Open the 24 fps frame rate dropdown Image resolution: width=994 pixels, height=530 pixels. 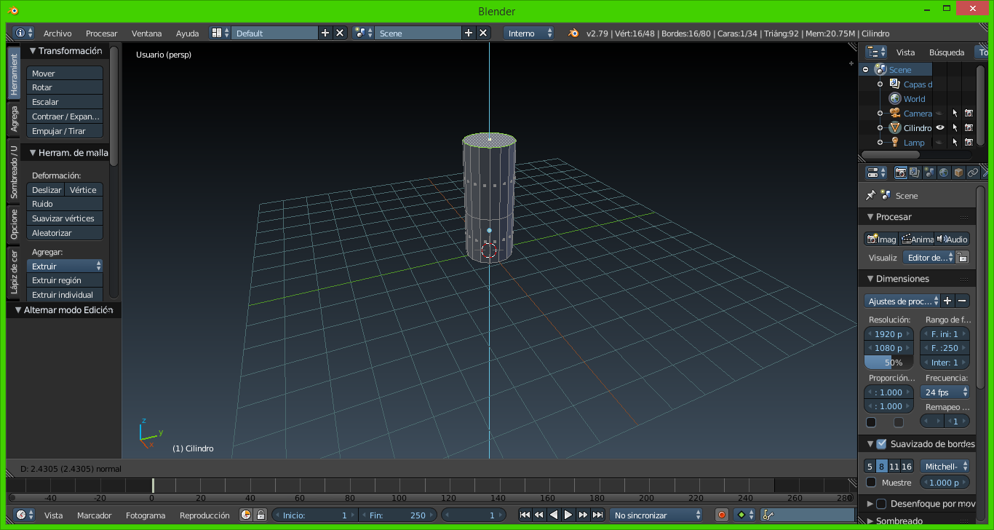945,392
